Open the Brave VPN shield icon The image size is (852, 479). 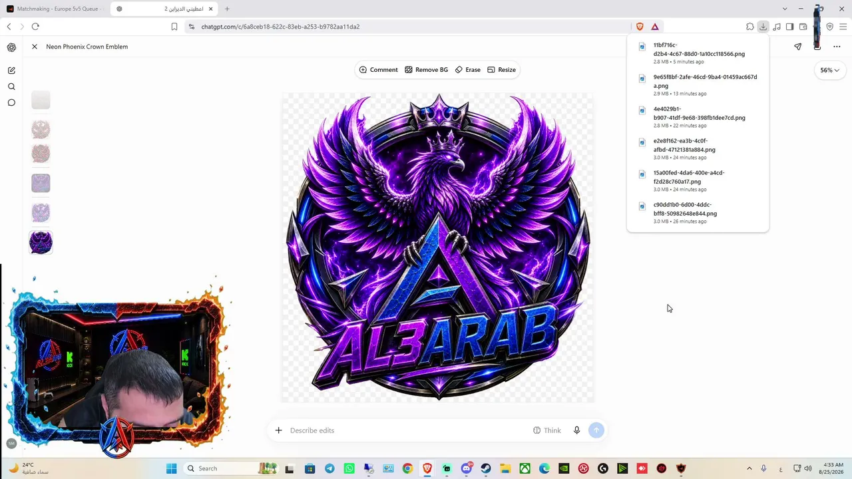pyautogui.click(x=829, y=27)
